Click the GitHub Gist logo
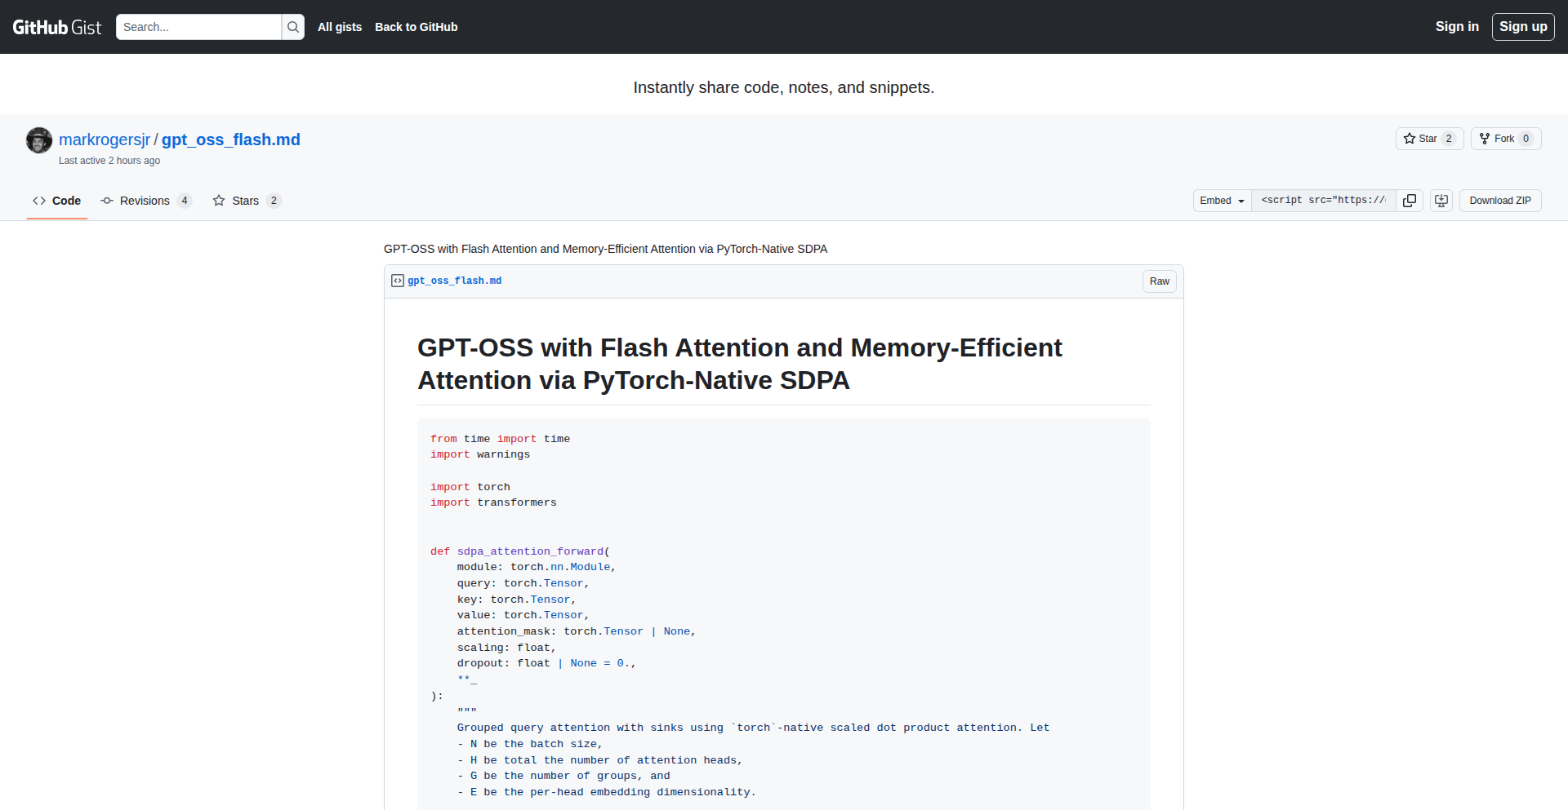Image resolution: width=1568 pixels, height=810 pixels. pos(56,26)
